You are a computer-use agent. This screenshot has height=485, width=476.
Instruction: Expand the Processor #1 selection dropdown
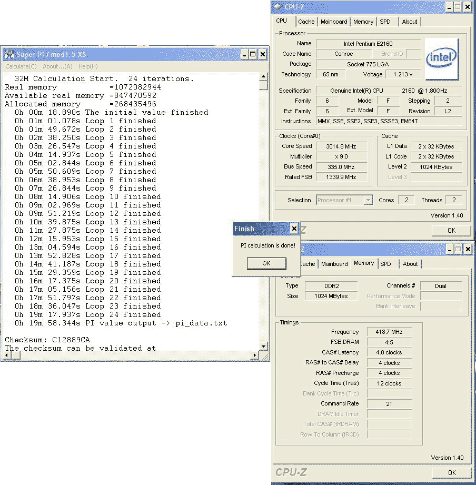368,200
